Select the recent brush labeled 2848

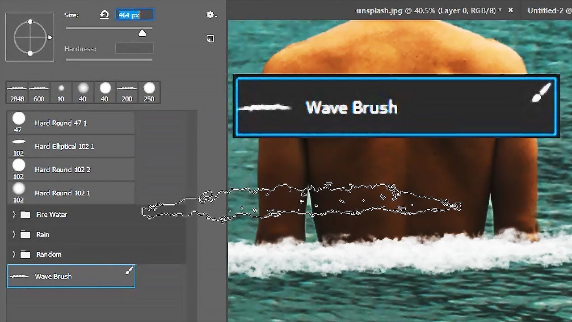pyautogui.click(x=17, y=93)
